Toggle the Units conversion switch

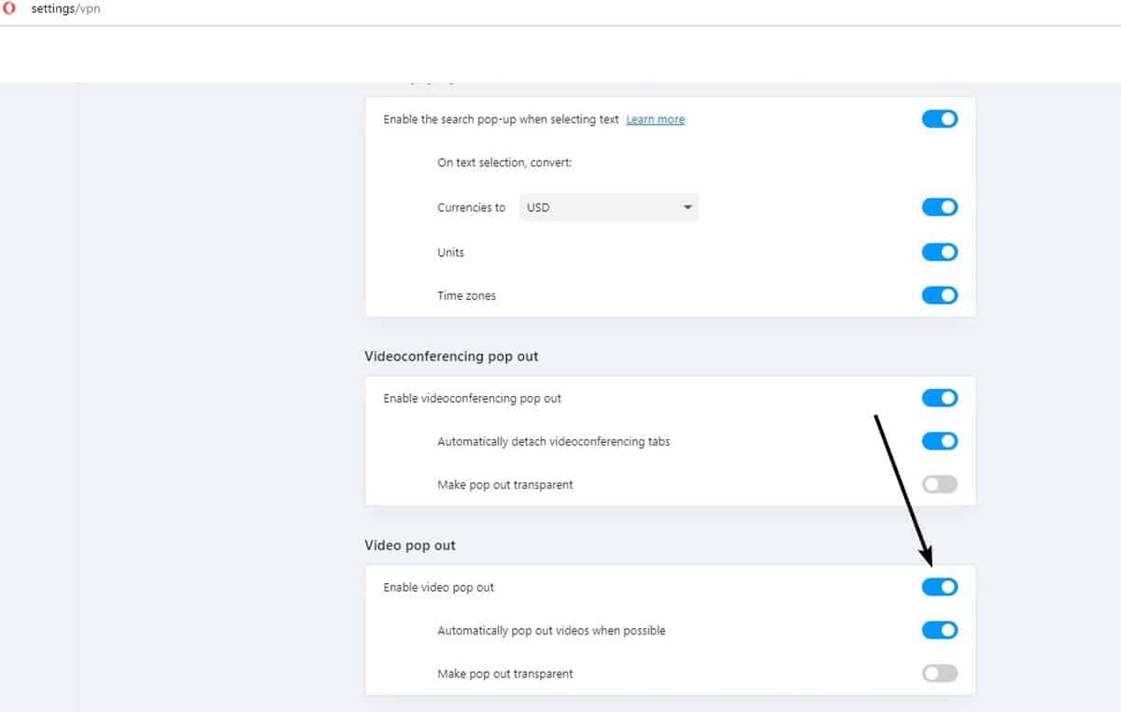tap(940, 252)
